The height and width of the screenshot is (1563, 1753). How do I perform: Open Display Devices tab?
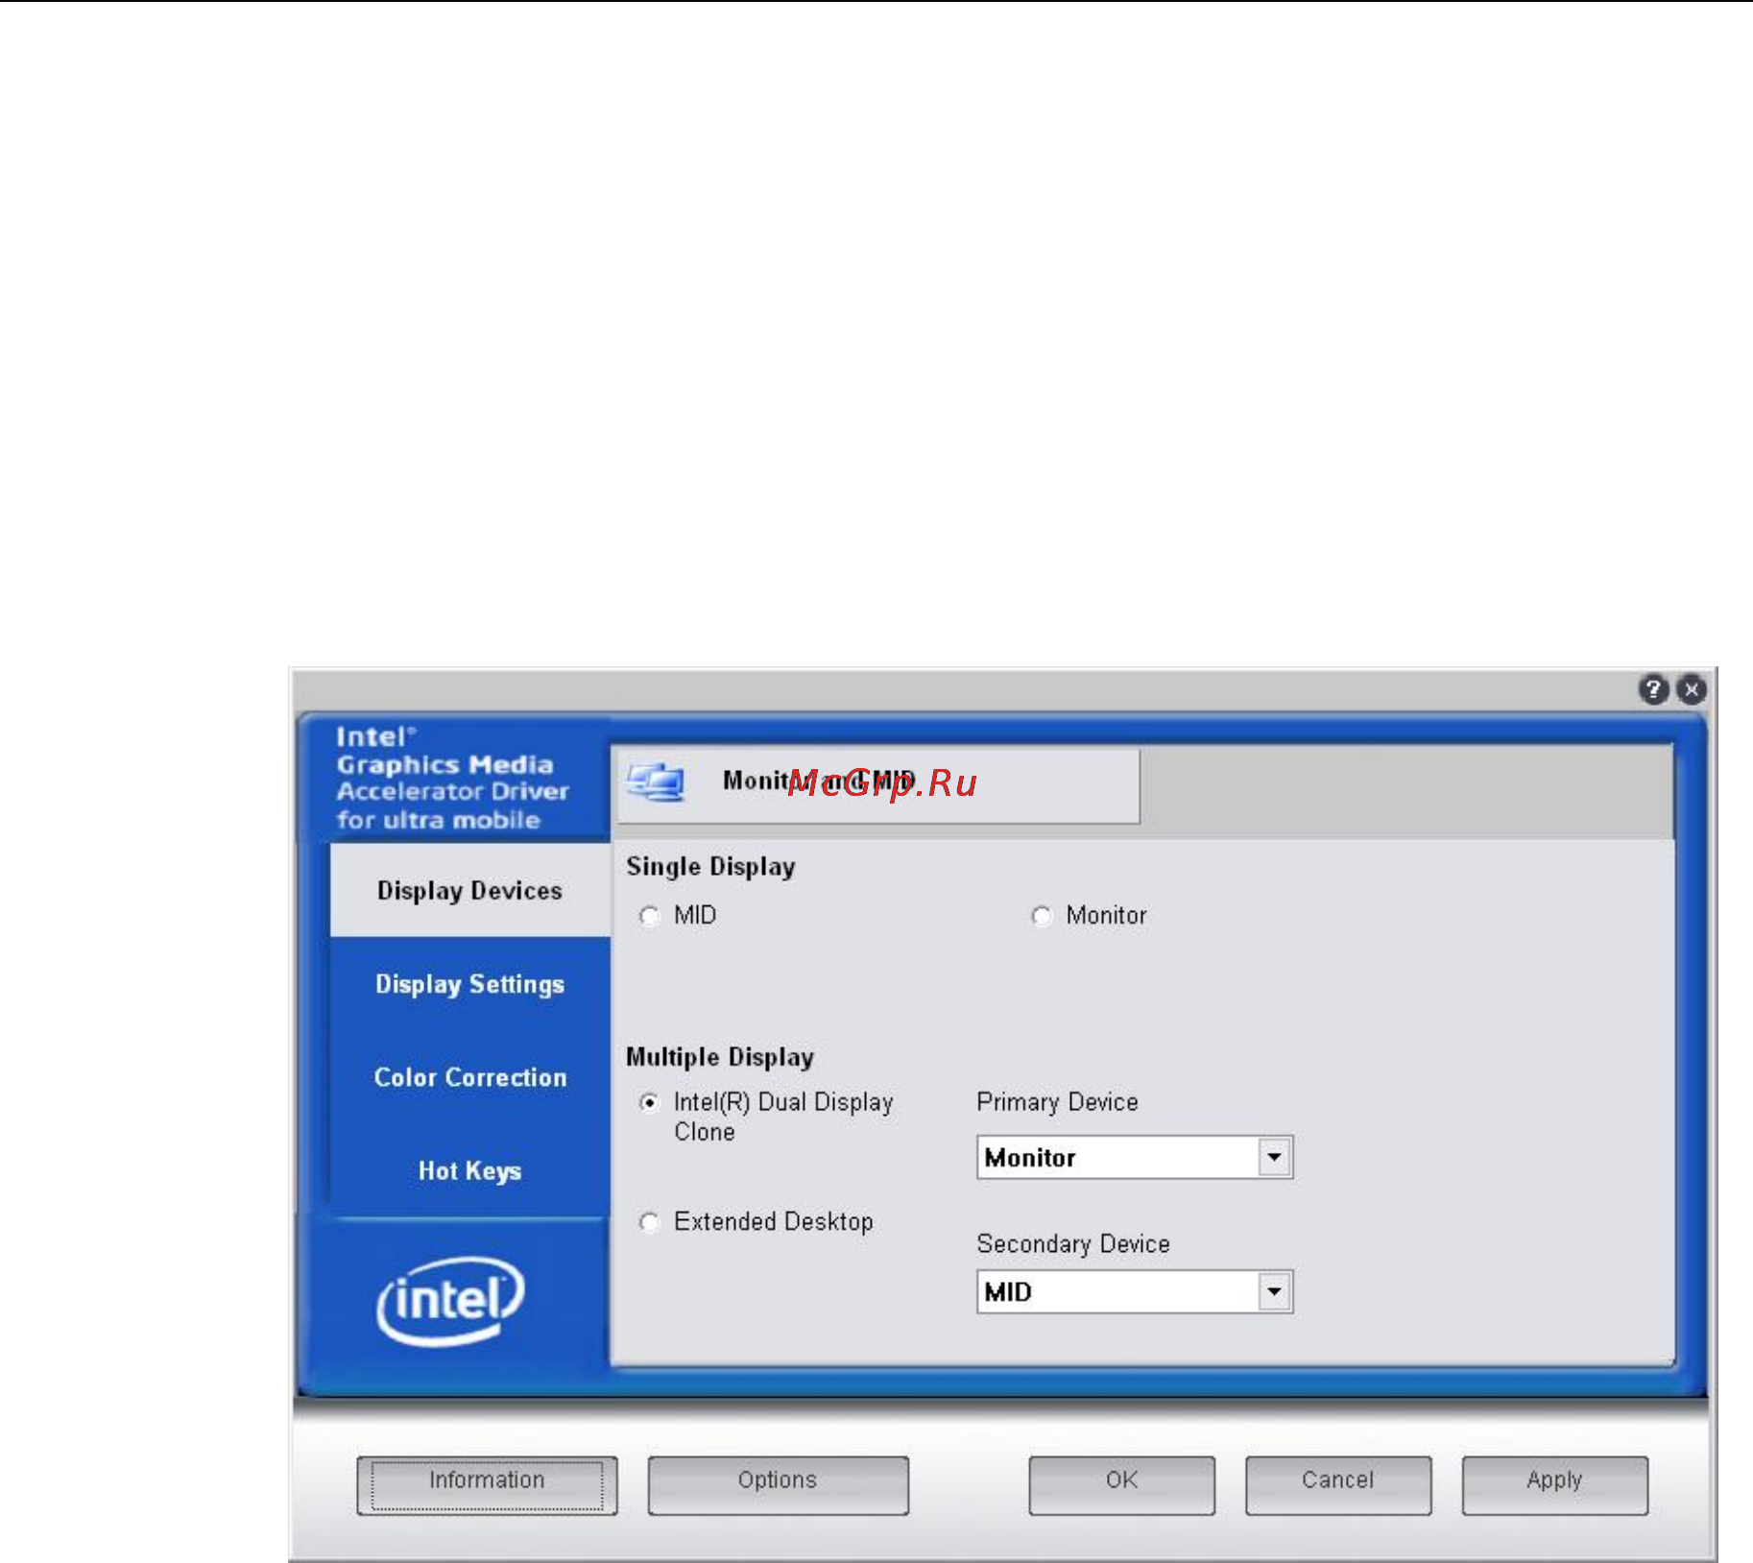pos(469,890)
